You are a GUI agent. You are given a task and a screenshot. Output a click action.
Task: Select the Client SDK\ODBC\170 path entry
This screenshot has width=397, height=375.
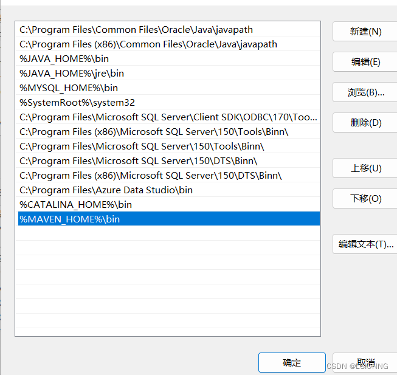[x=169, y=117]
